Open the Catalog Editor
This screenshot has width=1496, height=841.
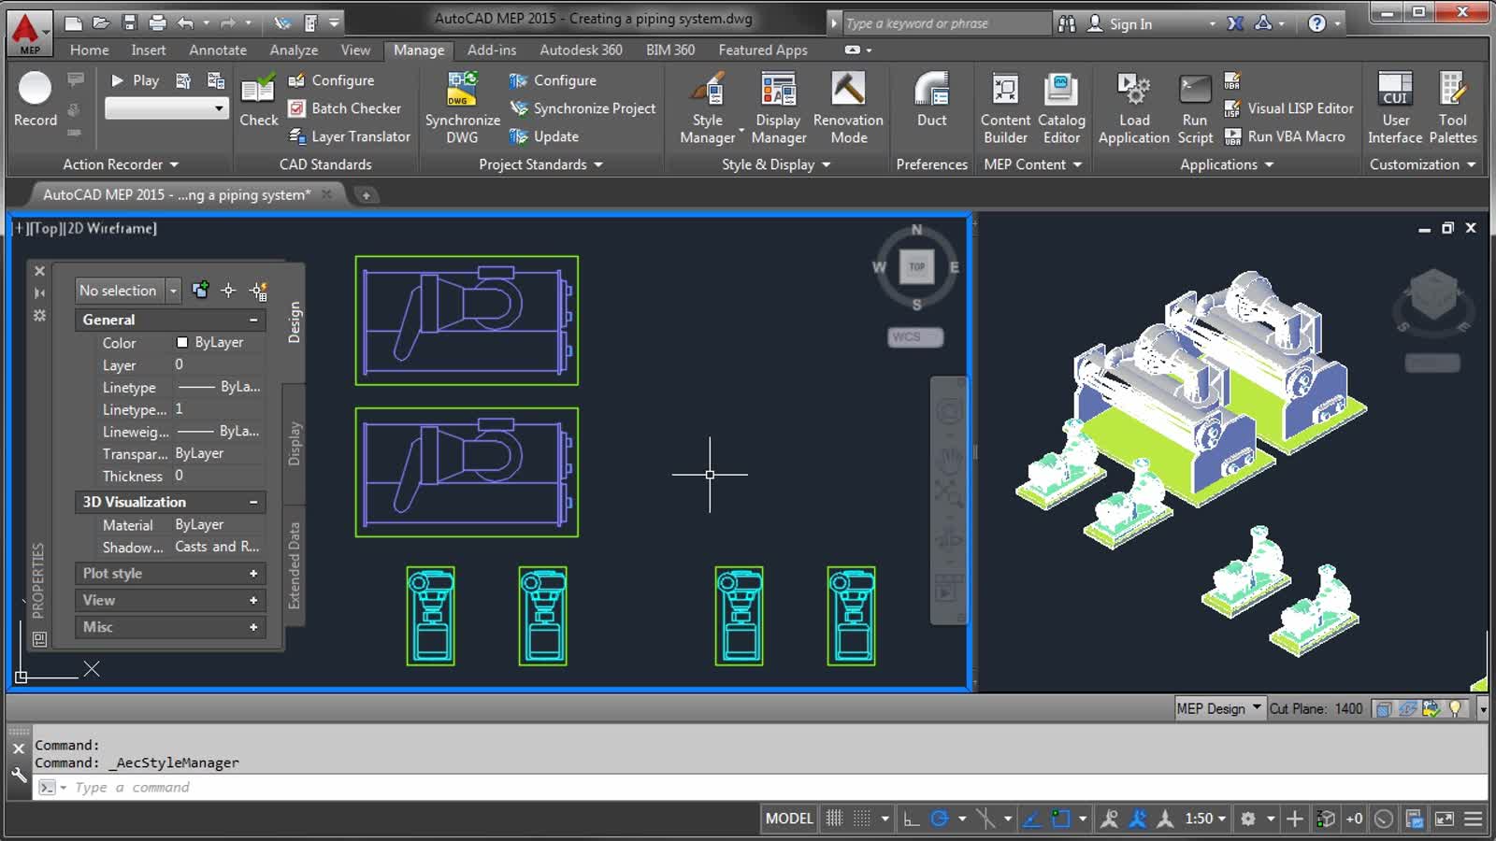pyautogui.click(x=1061, y=107)
